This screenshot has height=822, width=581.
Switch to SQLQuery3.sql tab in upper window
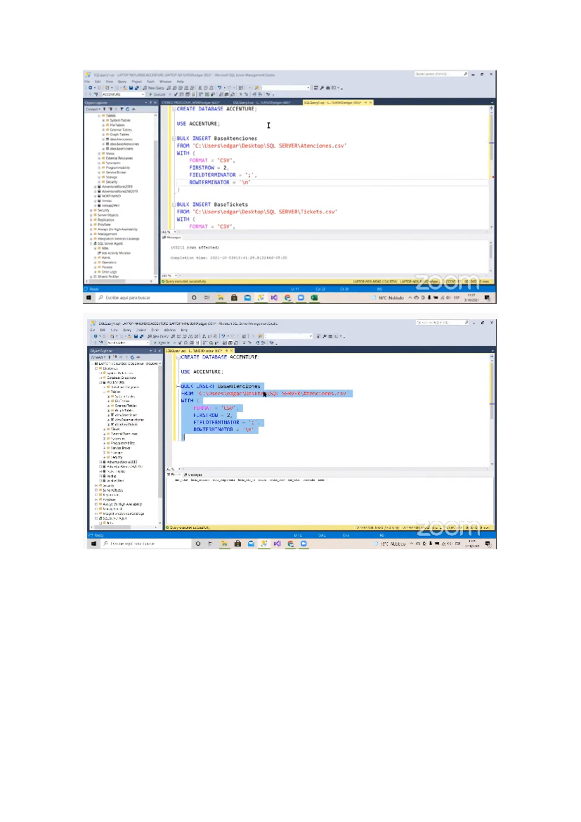point(261,103)
